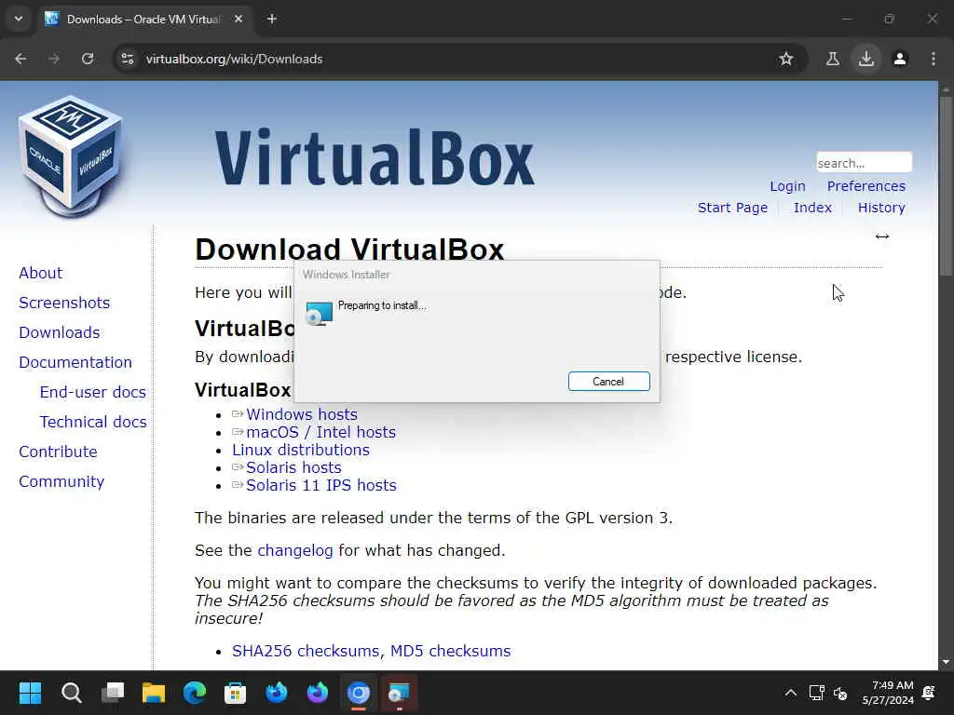This screenshot has width=954, height=715.
Task: Open the Chrome profile icon
Action: (x=900, y=59)
